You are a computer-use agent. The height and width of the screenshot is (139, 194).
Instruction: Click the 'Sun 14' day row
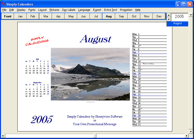pos(149,74)
